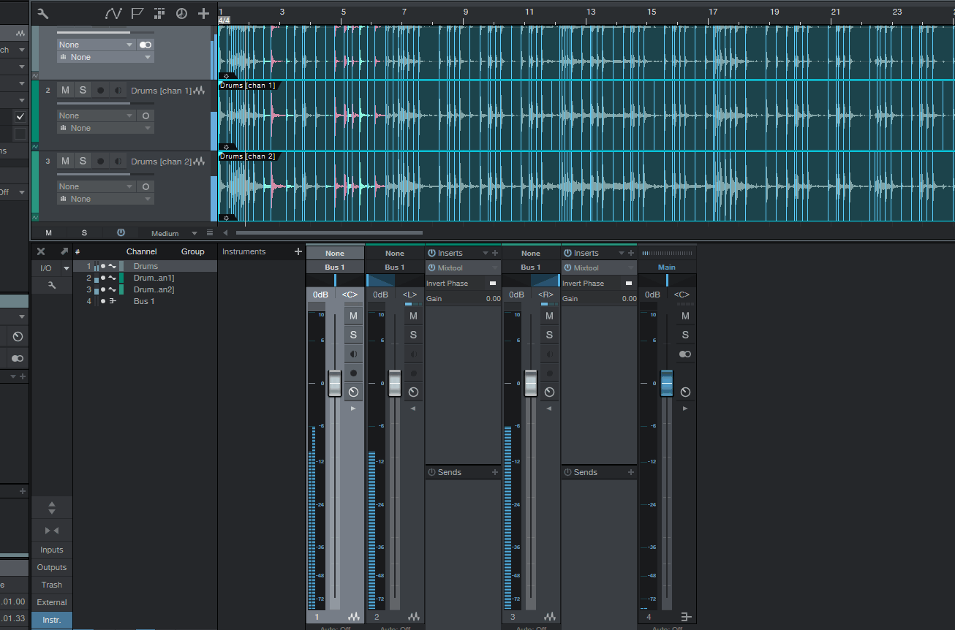Open input selector None on mixer channel 1
955x630 pixels.
tap(335, 254)
